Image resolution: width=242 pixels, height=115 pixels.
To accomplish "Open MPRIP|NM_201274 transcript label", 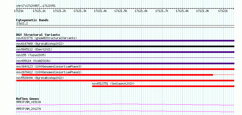I will coord(29,109).
